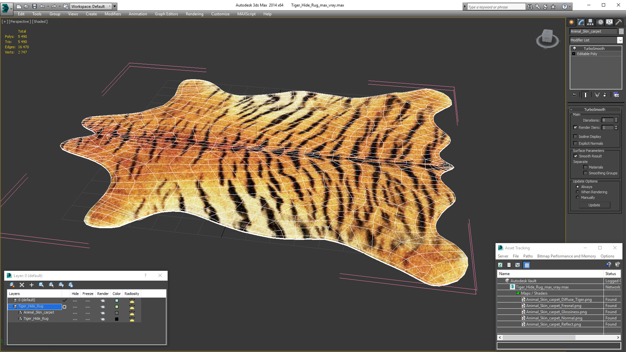This screenshot has height=352, width=626.
Task: Expand Editable Poly in modifier stack
Action: tap(574, 54)
